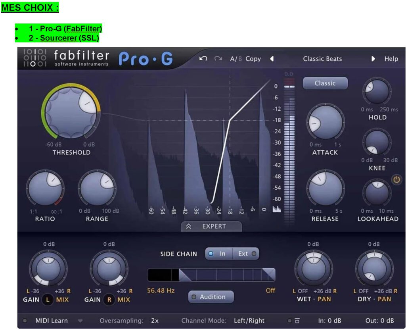This screenshot has height=329, width=406.
Task: Toggle the A/B comparison button
Action: 236,59
